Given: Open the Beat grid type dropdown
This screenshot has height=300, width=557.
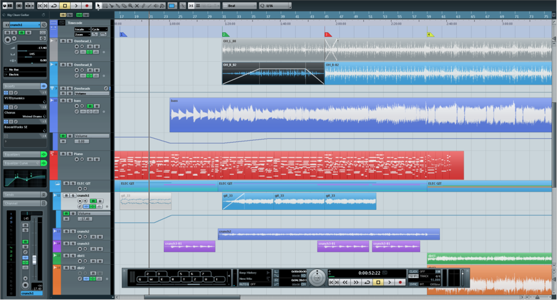Looking at the screenshot, I should click(x=238, y=6).
